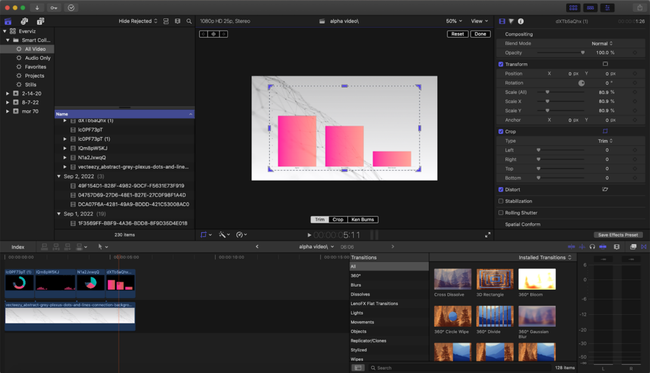Click the search icon above the clip list
This screenshot has width=650, height=373.
click(x=189, y=21)
